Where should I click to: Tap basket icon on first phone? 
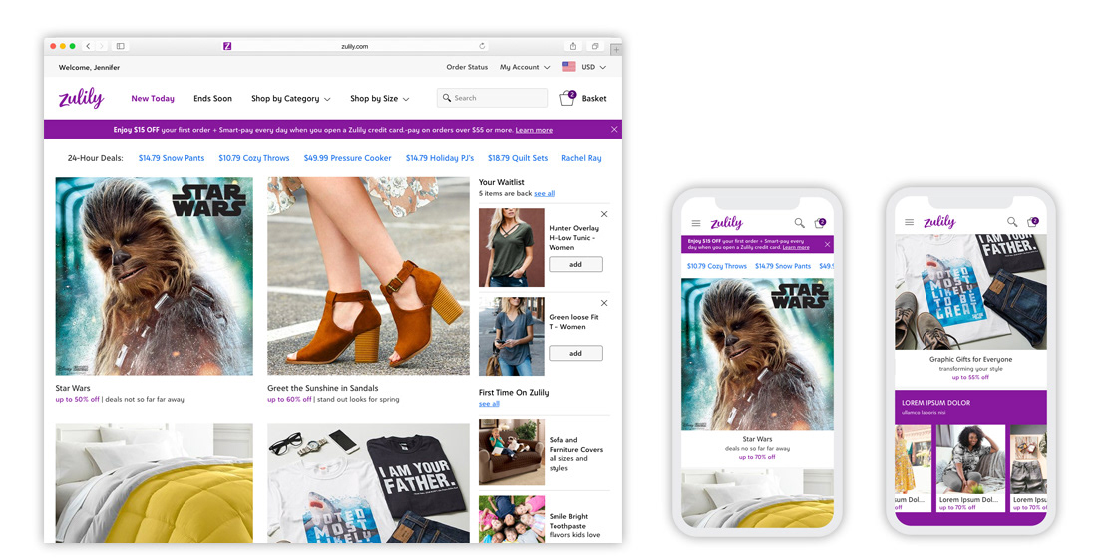tap(821, 223)
